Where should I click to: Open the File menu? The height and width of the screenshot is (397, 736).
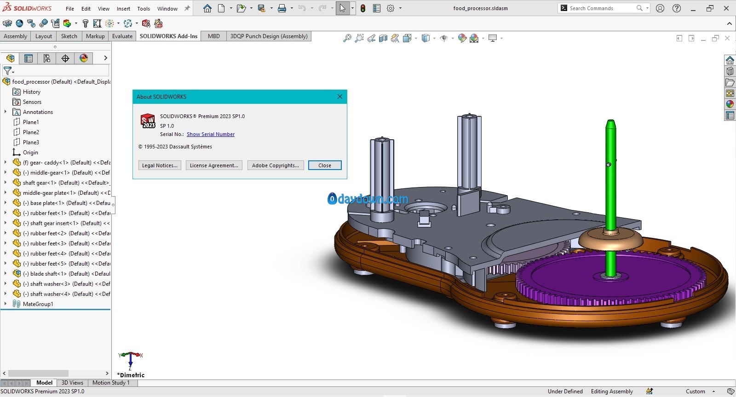[70, 9]
